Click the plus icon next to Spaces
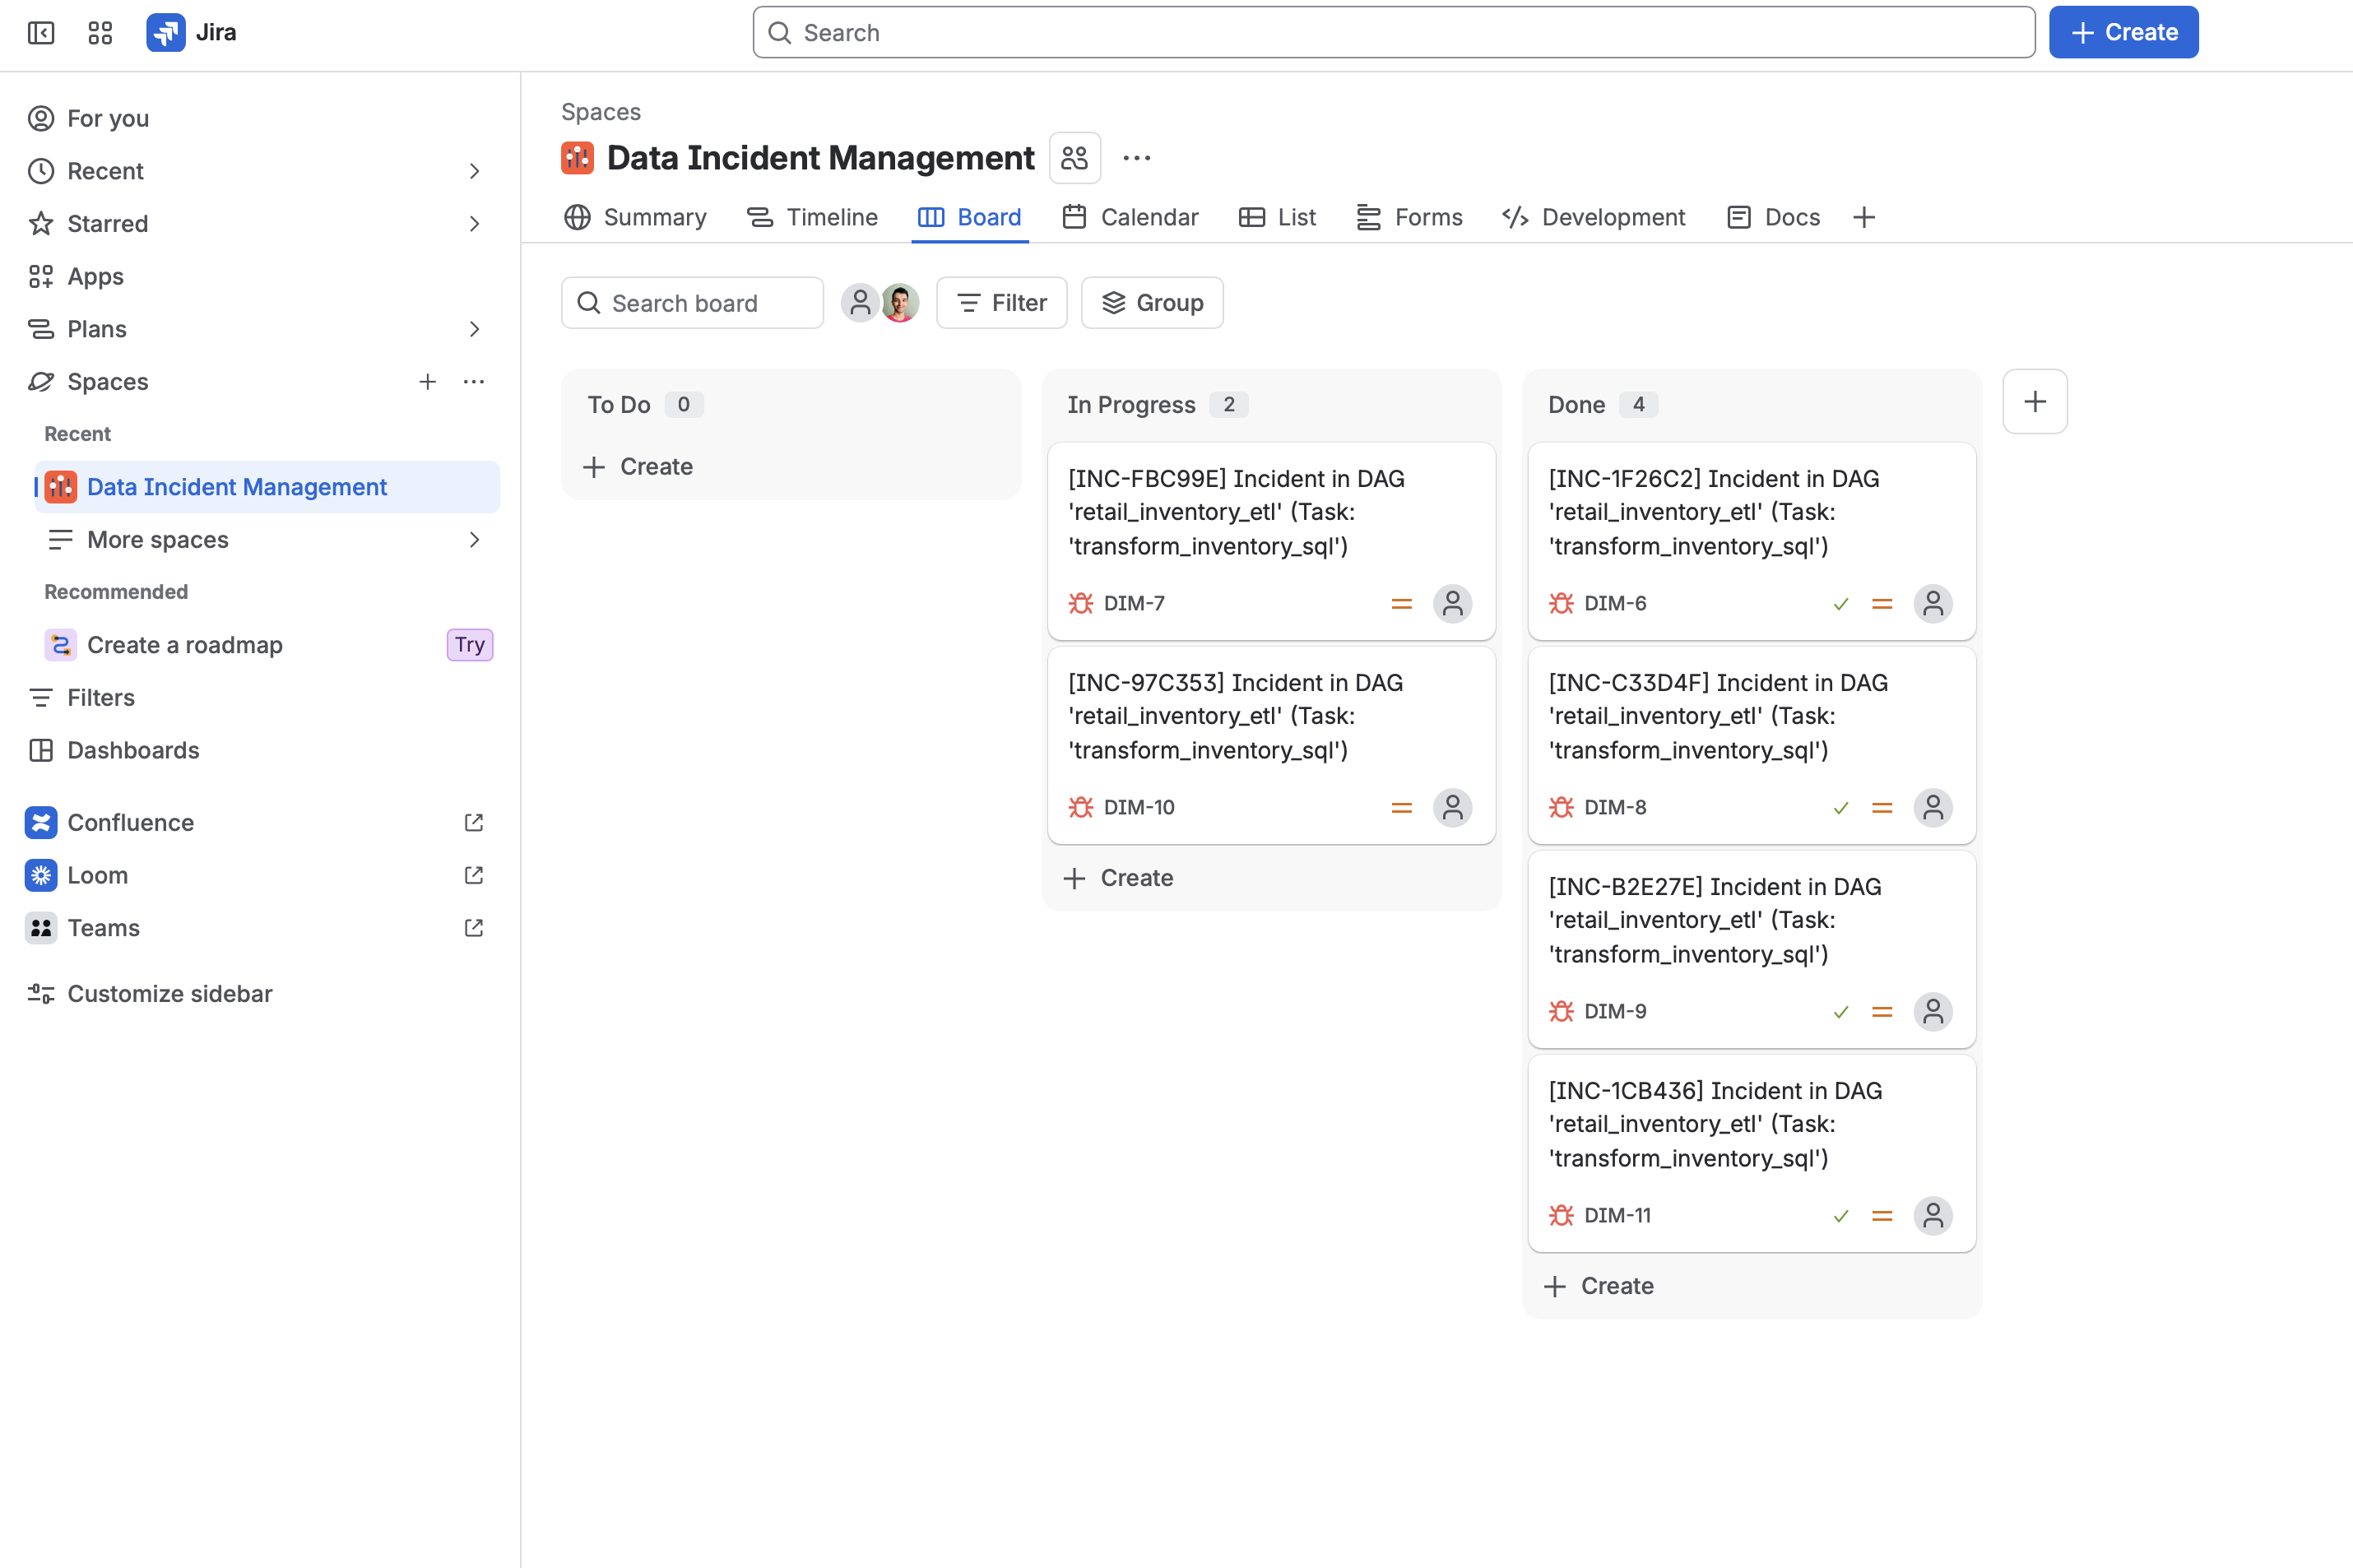 427,382
